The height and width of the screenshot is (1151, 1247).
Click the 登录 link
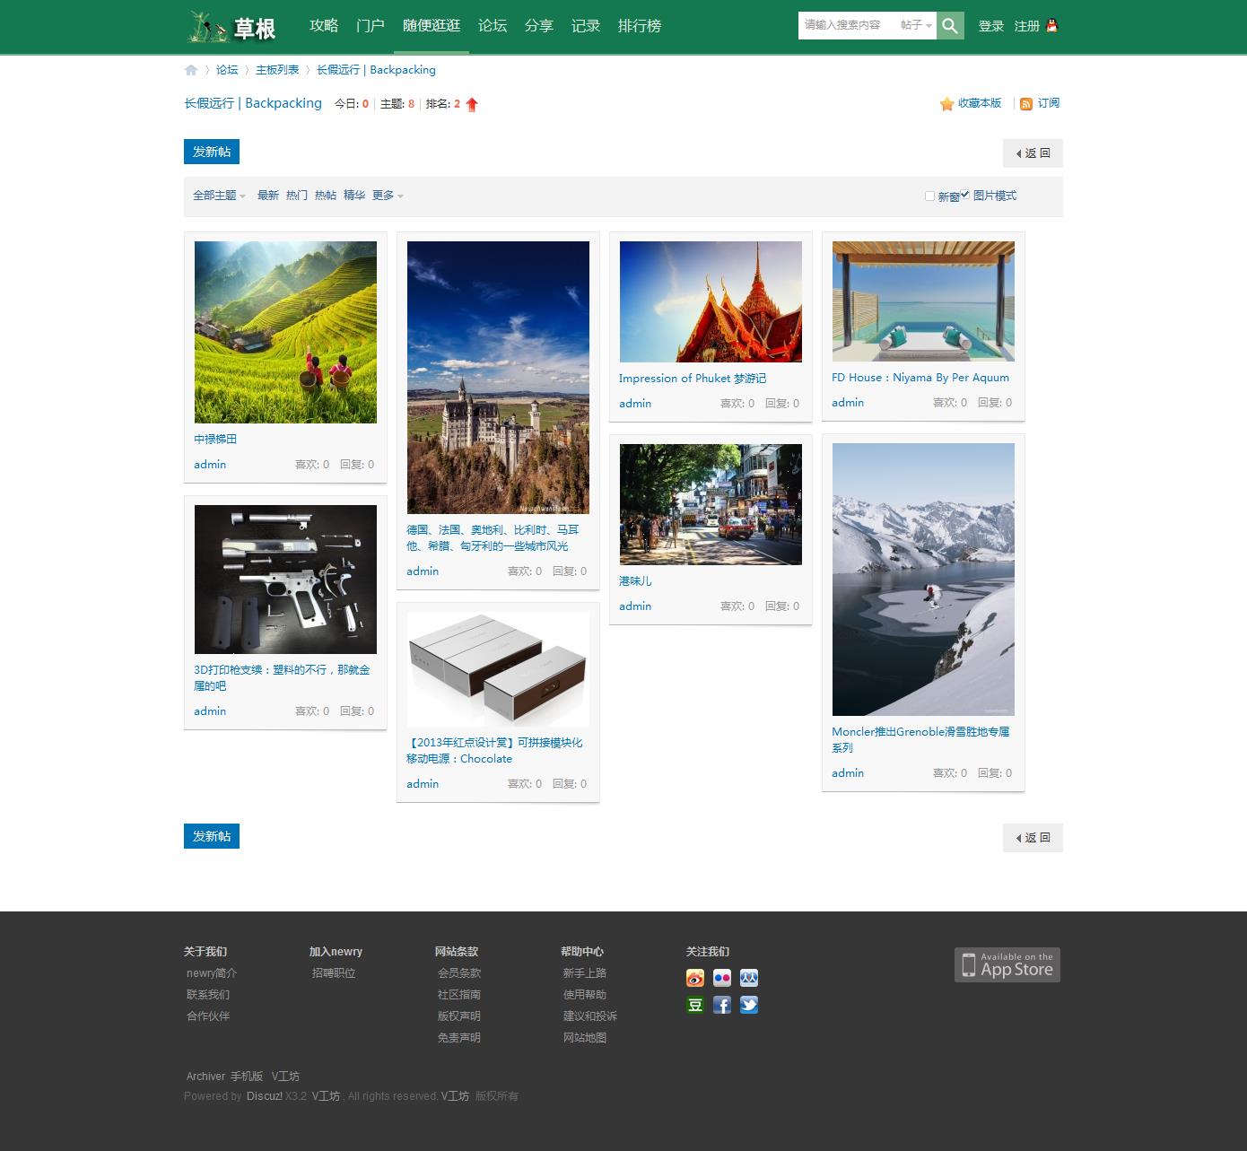tap(991, 26)
